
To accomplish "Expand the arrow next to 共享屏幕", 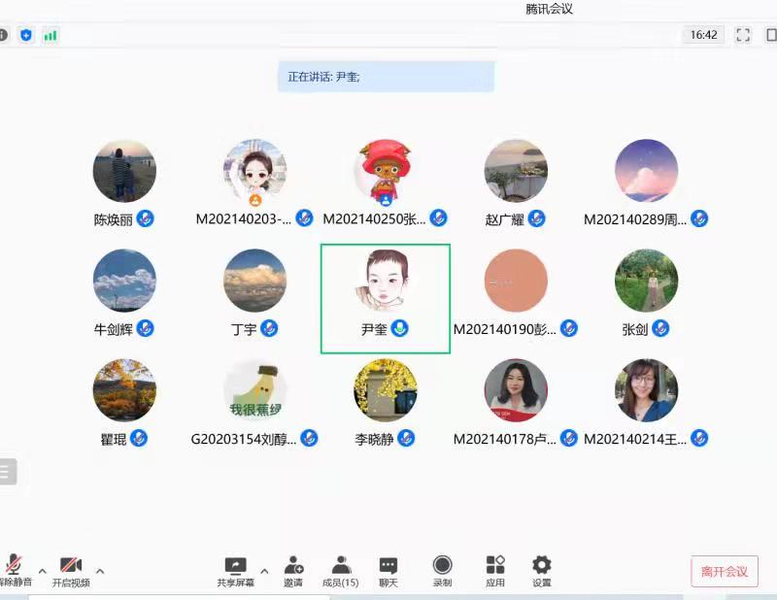I will 264,571.
